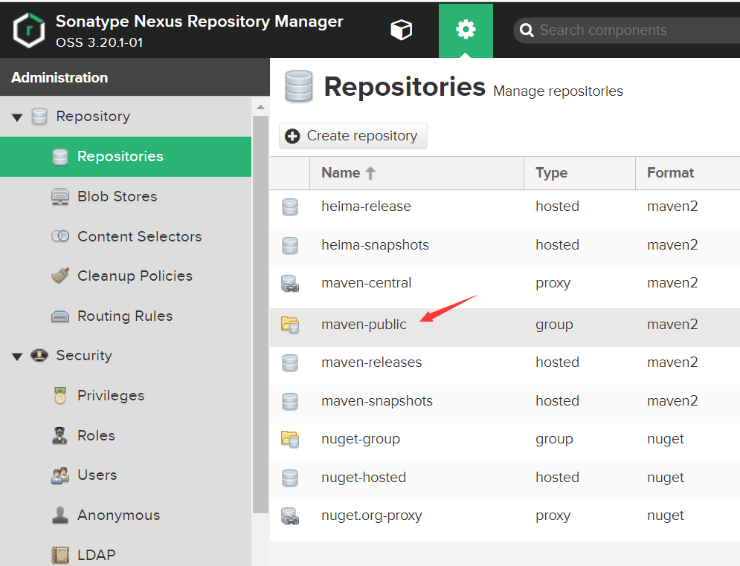This screenshot has height=566, width=740.
Task: Open the Browse cube icon
Action: pyautogui.click(x=401, y=30)
